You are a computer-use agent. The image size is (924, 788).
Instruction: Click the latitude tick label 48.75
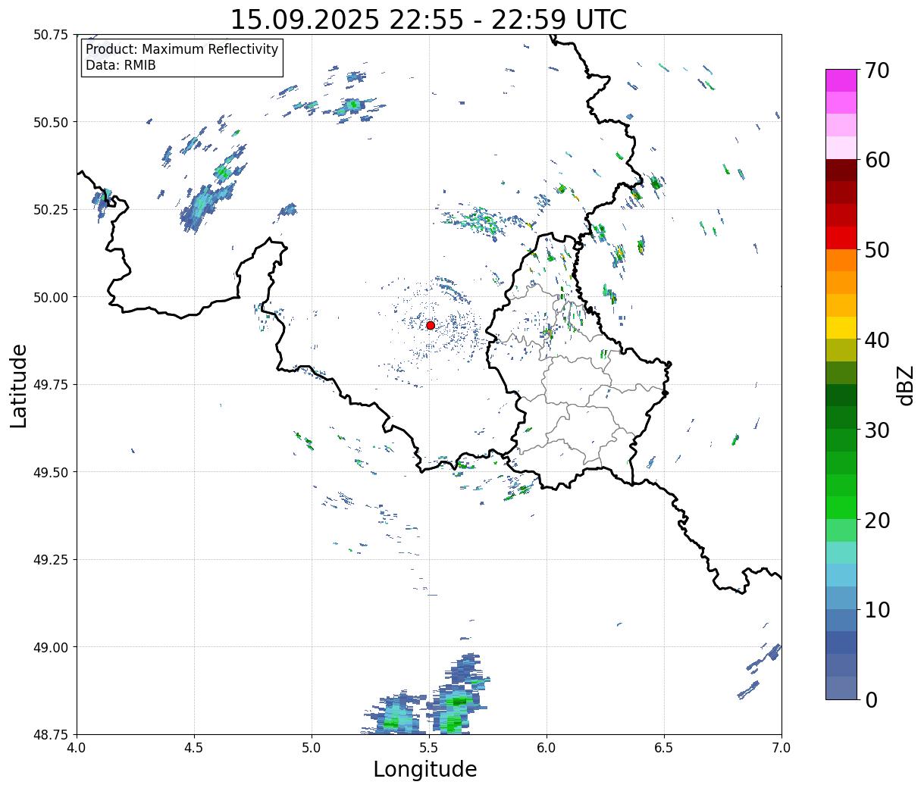(51, 734)
